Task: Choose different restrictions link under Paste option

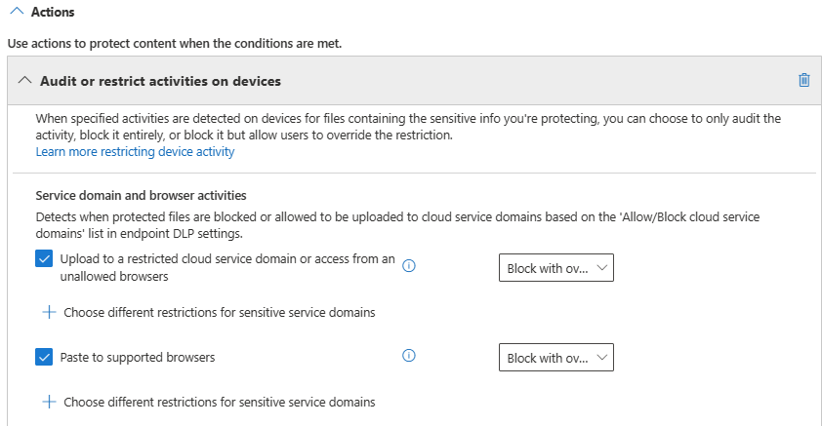Action: click(220, 402)
